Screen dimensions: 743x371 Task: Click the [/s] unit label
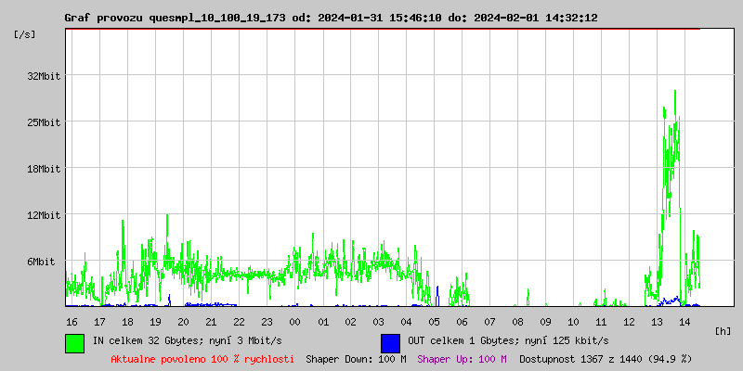coord(25,34)
